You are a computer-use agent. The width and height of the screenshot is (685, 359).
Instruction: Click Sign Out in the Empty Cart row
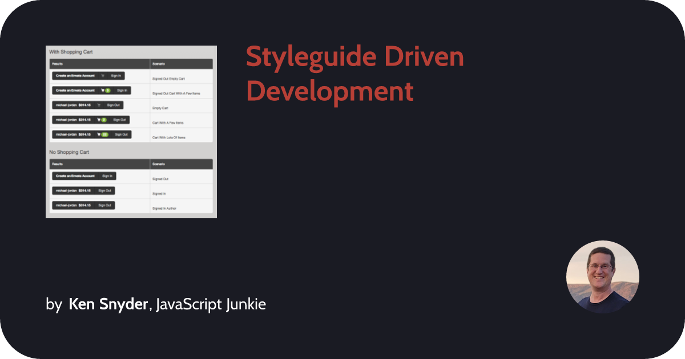coord(112,105)
